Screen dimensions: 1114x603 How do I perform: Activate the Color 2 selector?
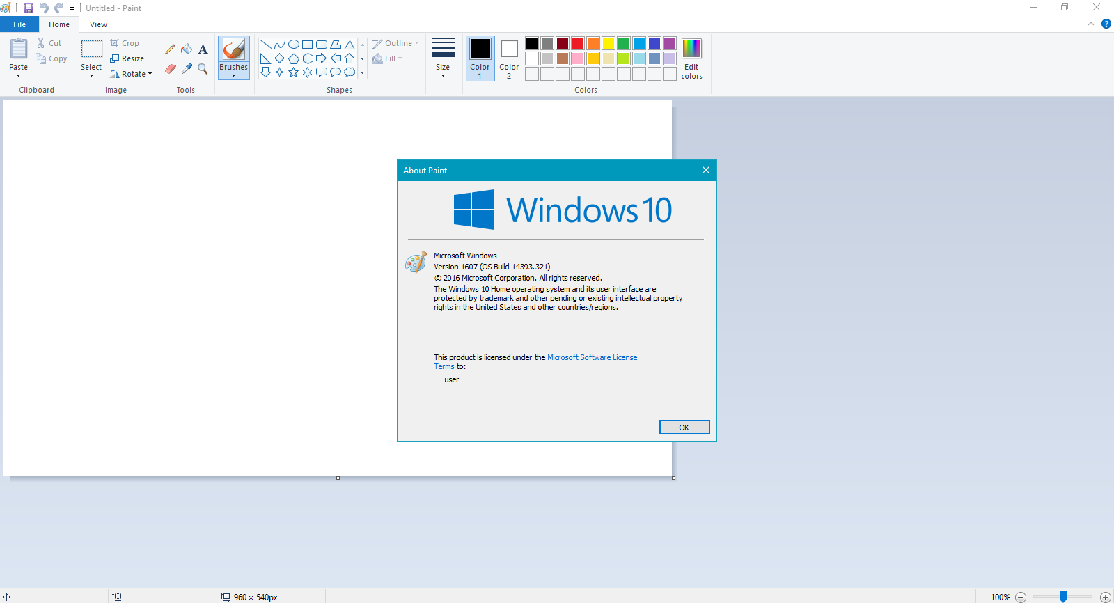coord(509,58)
